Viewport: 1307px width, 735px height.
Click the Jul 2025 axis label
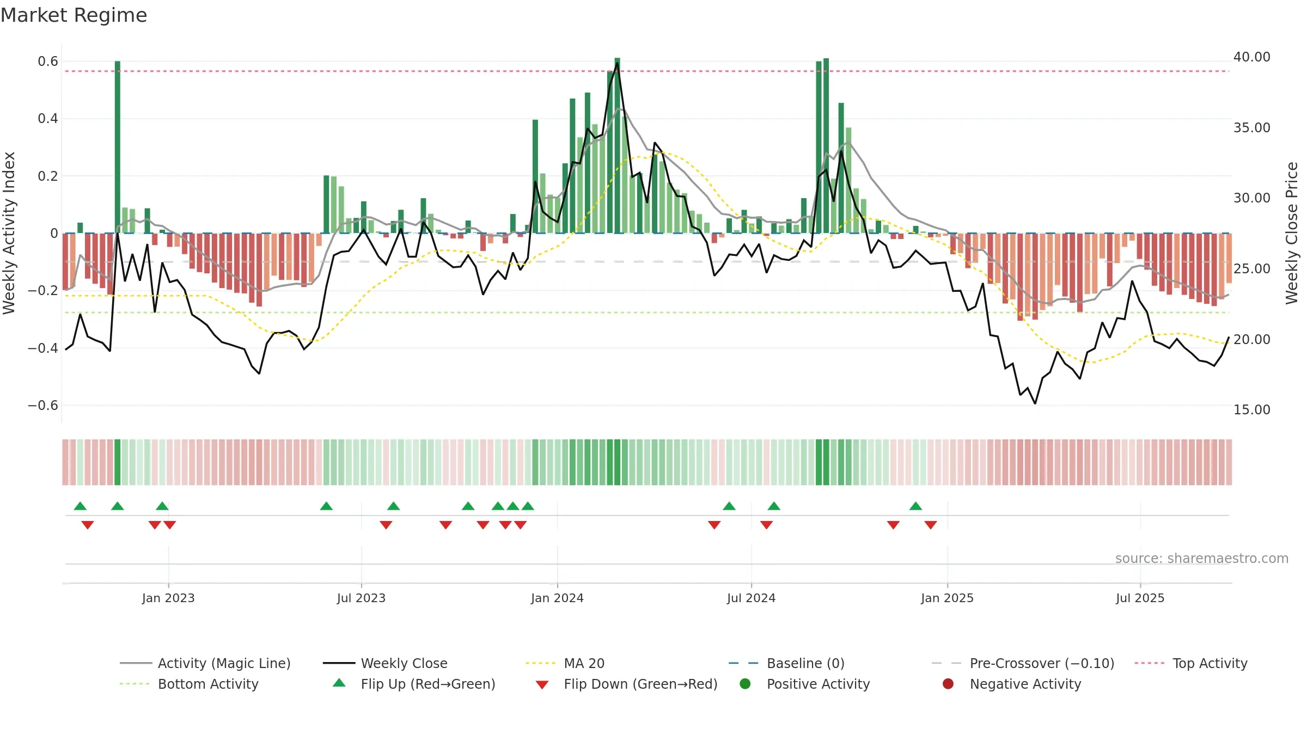(1140, 598)
